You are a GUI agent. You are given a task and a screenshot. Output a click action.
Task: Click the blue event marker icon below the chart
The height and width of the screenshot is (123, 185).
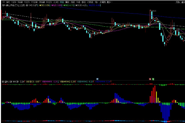click(98, 79)
